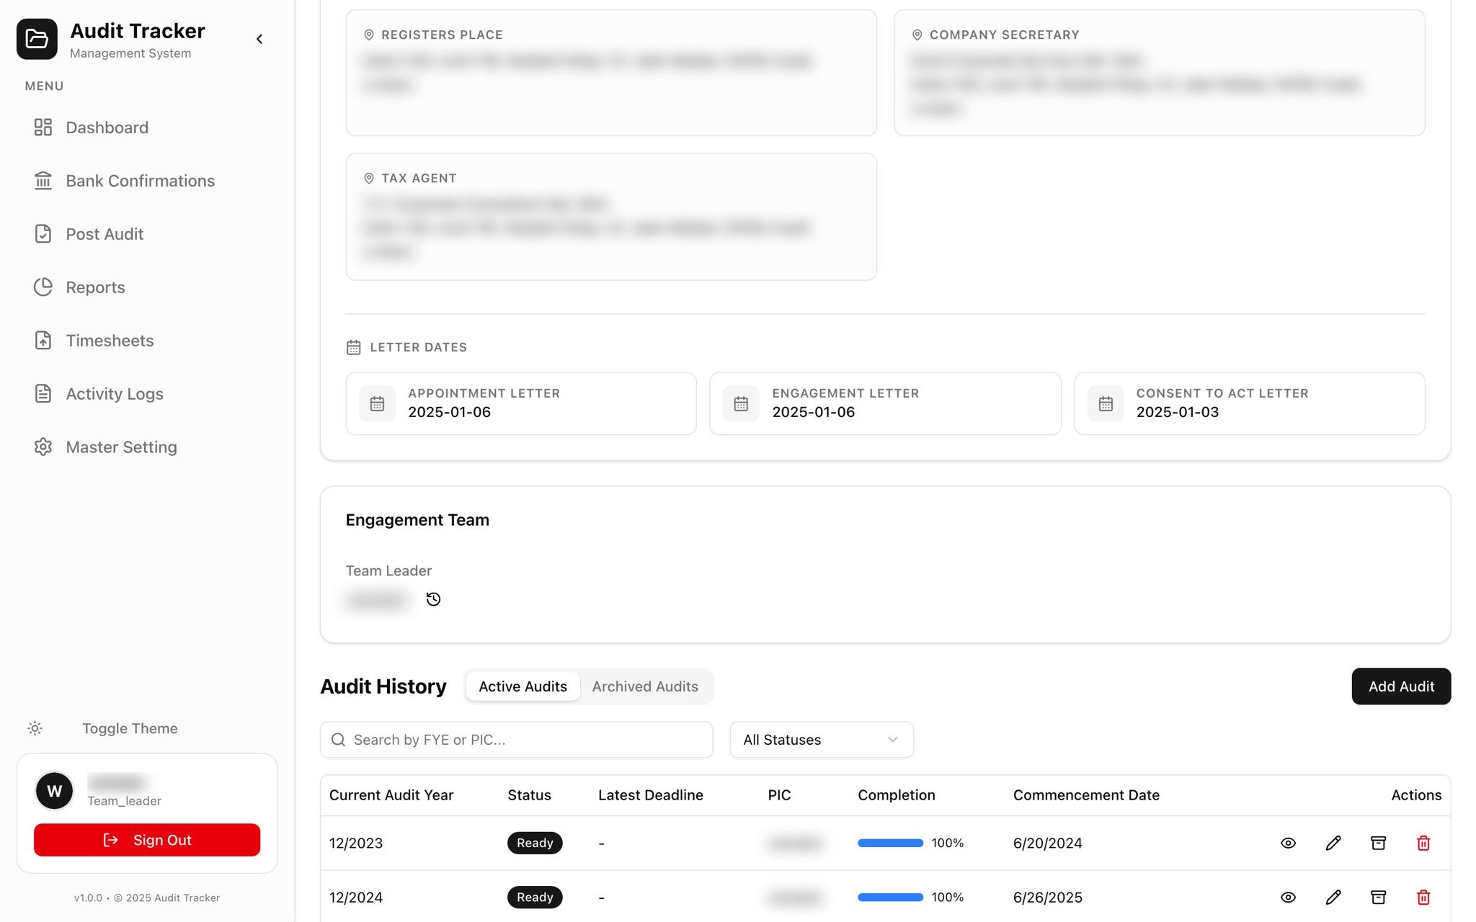This screenshot has width=1476, height=922.
Task: View the 12/2024 audit with eye icon
Action: pyautogui.click(x=1288, y=898)
